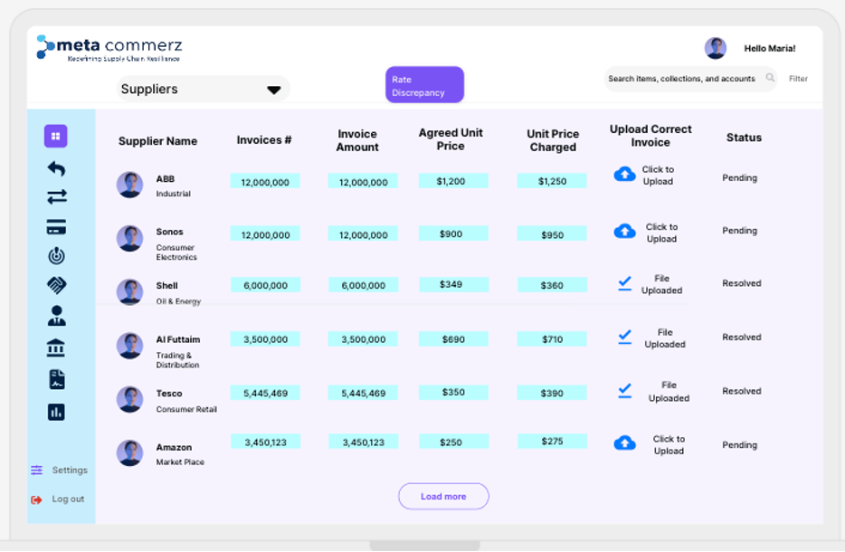
Task: Click the Resolved status for Al Futtaim
Action: pos(742,337)
